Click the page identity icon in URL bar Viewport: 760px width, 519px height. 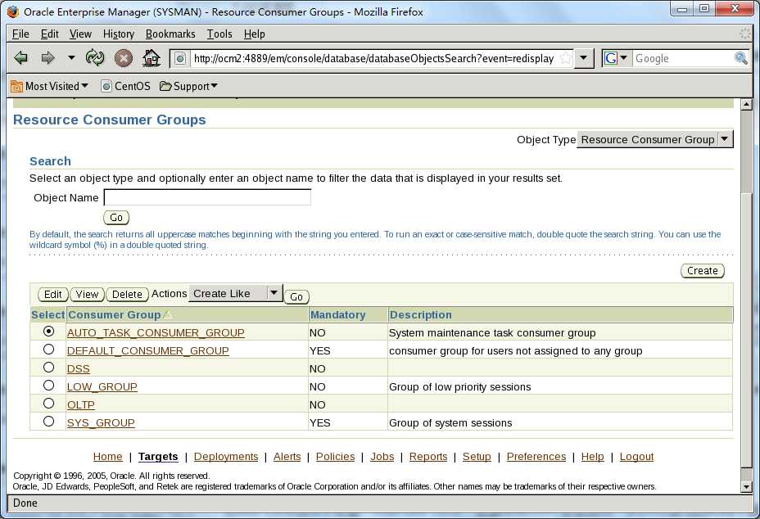(180, 59)
